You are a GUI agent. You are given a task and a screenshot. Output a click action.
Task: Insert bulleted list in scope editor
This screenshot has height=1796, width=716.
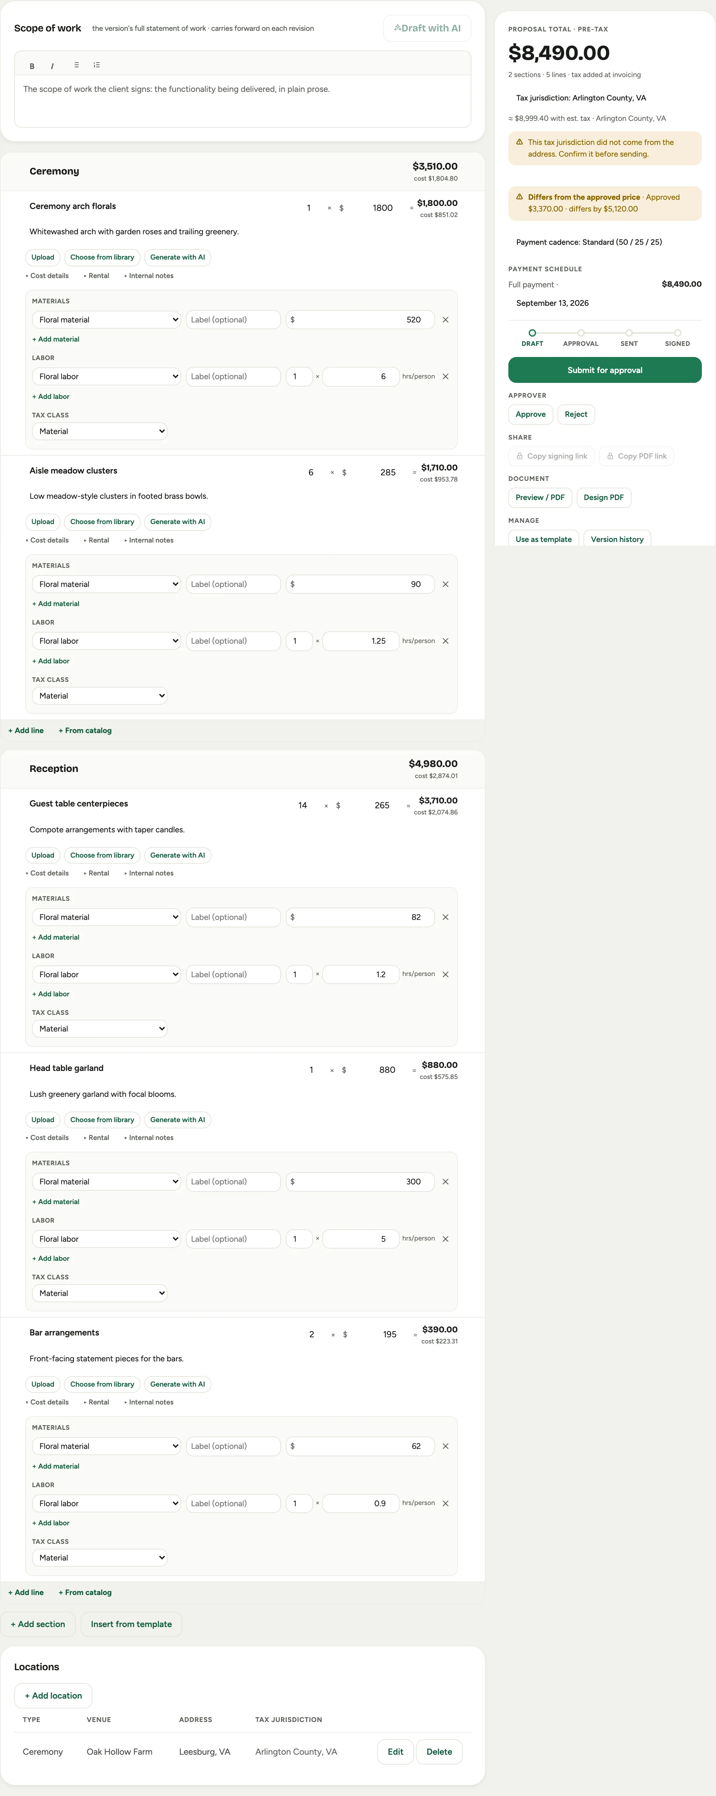coord(77,65)
